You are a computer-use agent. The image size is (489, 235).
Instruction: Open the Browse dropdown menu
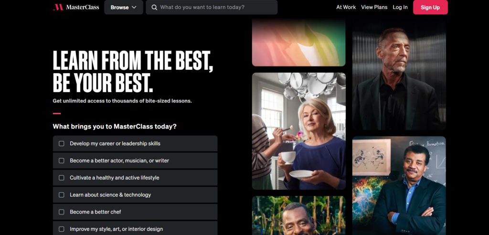point(124,7)
